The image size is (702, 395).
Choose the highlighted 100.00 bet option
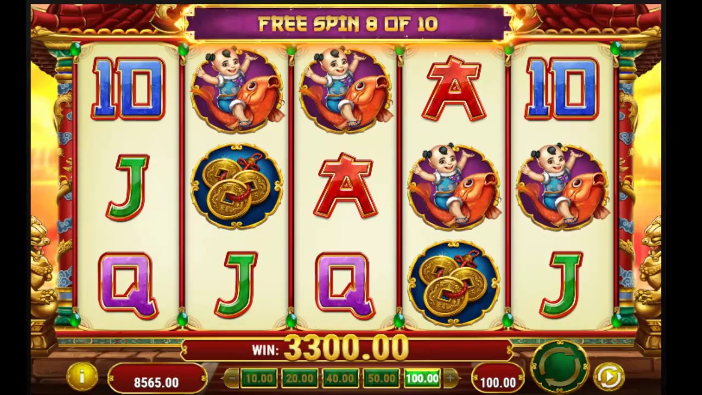[422, 378]
